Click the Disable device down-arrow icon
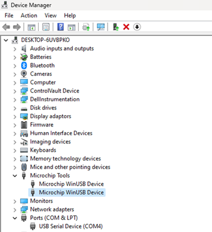This screenshot has height=232, width=212. click(137, 27)
